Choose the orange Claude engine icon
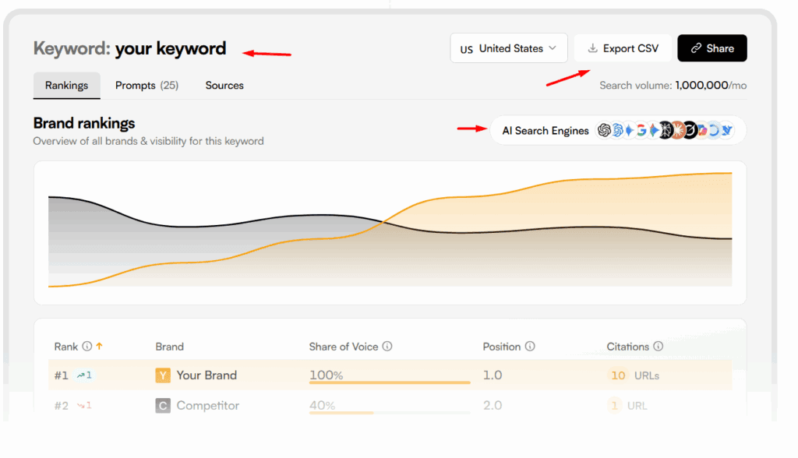 tap(677, 131)
